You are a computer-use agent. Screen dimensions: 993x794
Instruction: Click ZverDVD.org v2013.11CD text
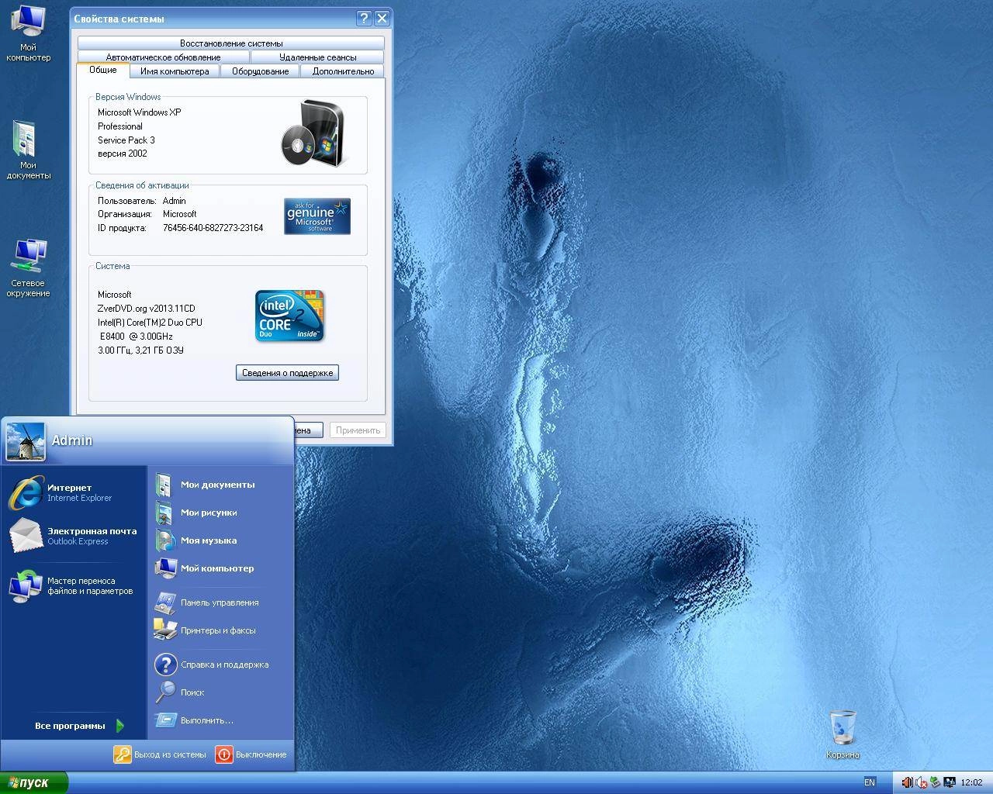tap(147, 309)
